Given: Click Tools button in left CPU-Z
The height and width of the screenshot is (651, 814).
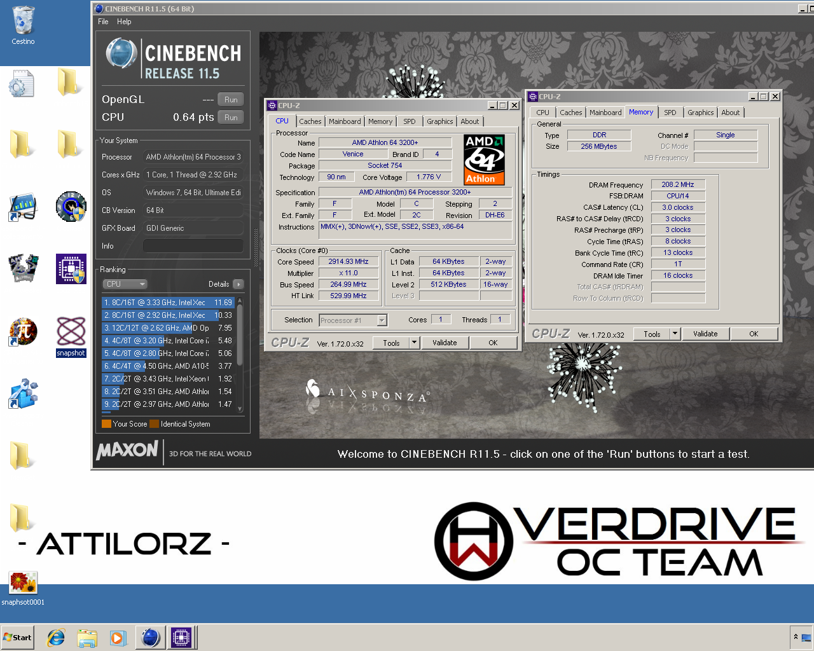Looking at the screenshot, I should (391, 343).
